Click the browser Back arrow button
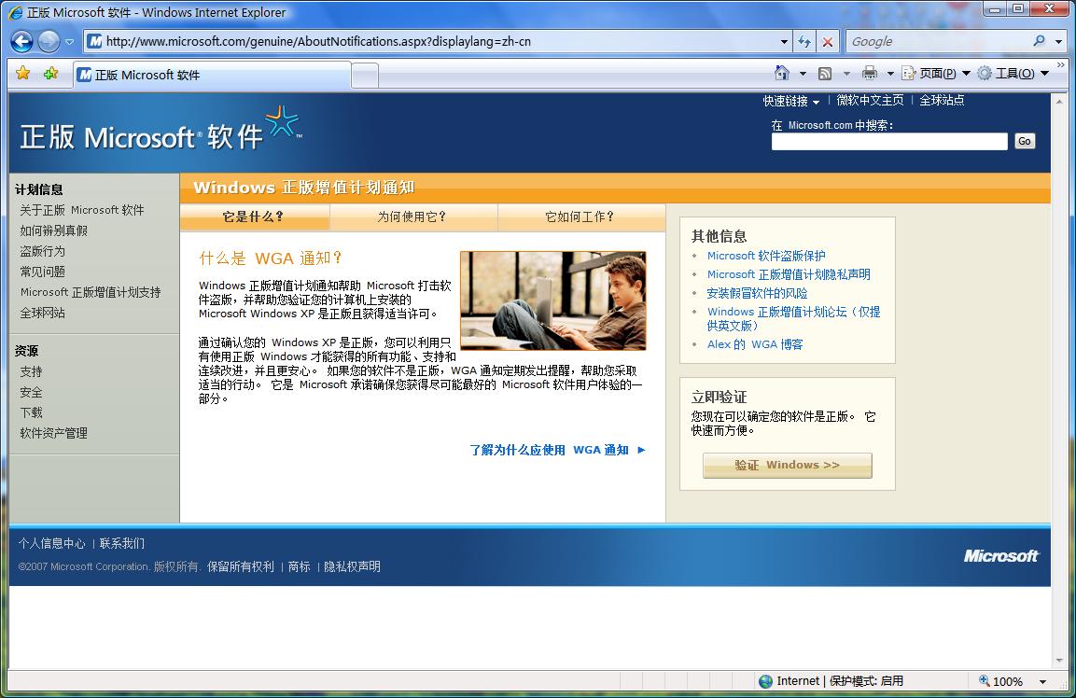This screenshot has height=698, width=1076. 22,42
